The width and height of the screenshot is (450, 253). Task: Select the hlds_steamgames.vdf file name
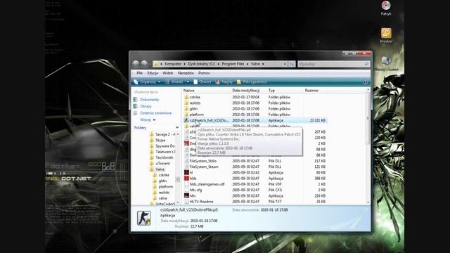[x=207, y=184]
